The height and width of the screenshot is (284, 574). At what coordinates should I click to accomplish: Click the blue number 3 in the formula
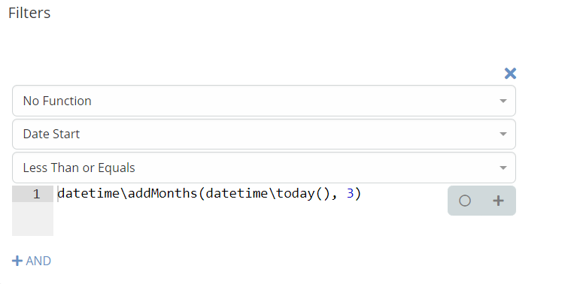point(351,194)
